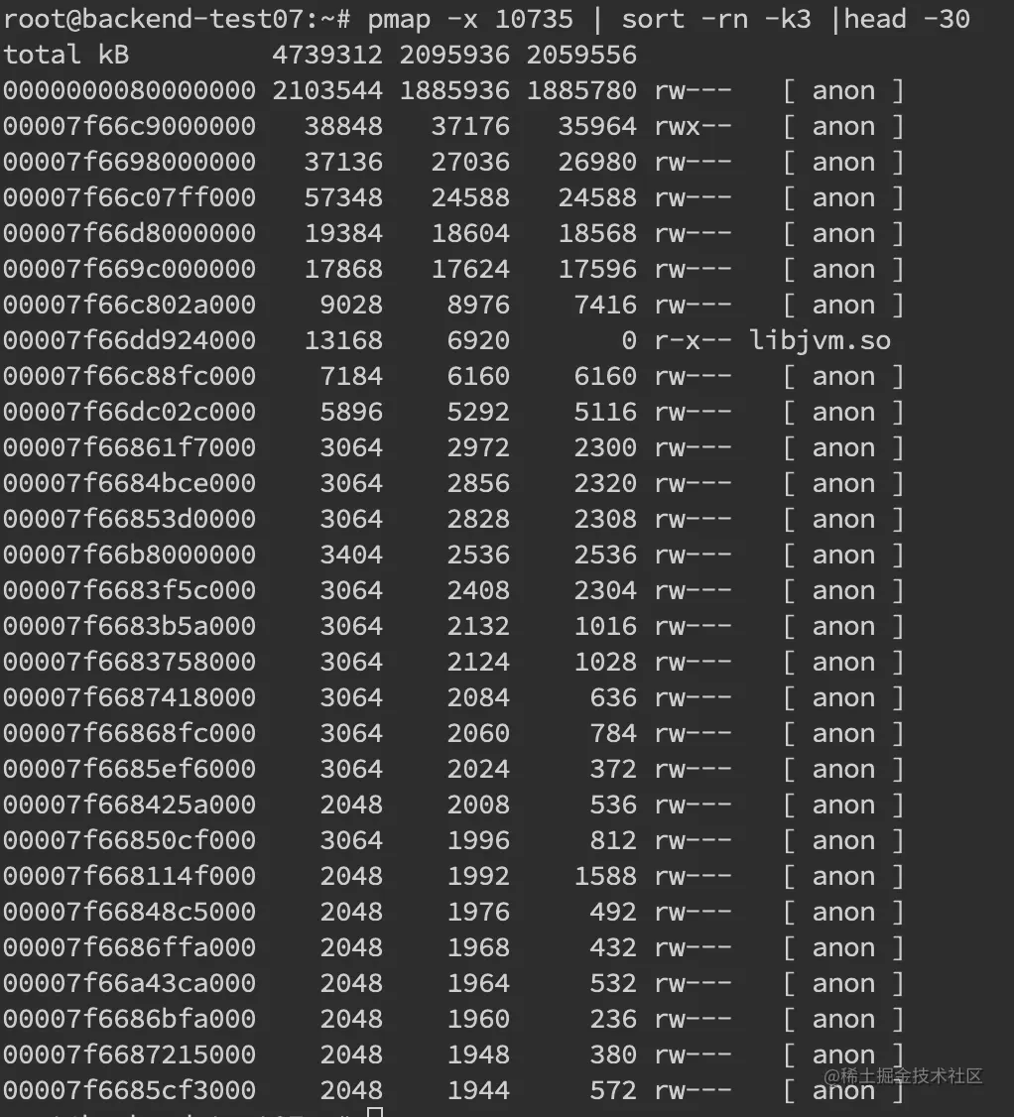
Task: Click the terminal cursor block at bottom
Action: click(375, 1112)
